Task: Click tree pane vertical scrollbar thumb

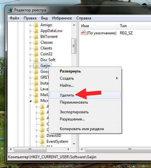Action: tap(74, 46)
